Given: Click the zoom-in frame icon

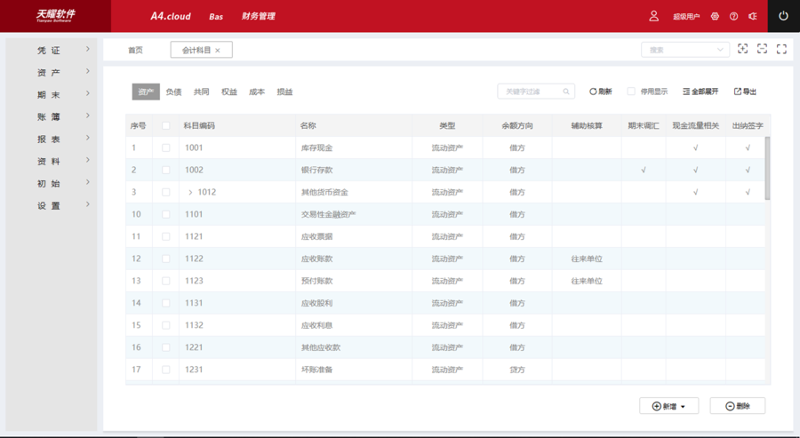Looking at the screenshot, I should tap(743, 50).
